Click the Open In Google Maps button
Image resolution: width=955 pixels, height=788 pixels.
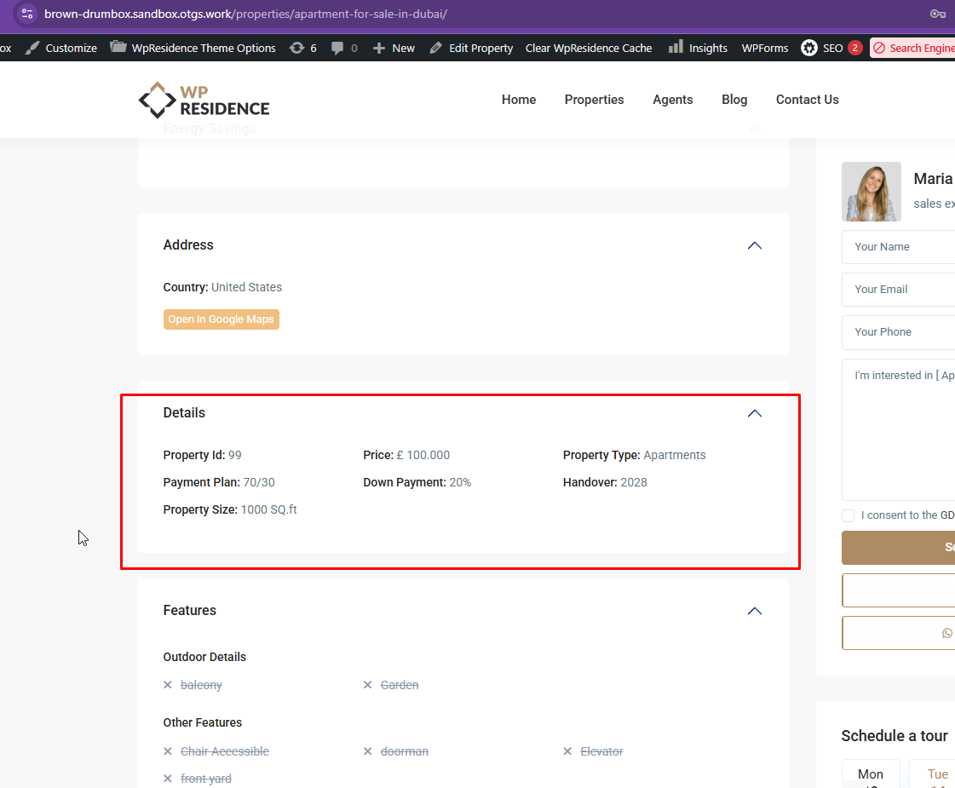coord(221,319)
